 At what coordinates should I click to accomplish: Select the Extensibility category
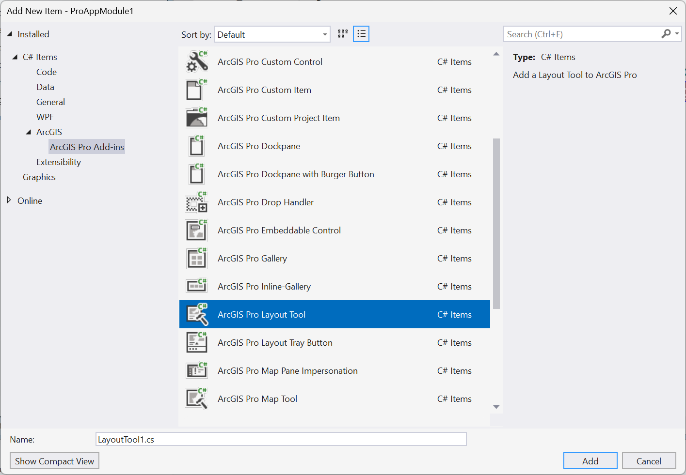pos(59,162)
